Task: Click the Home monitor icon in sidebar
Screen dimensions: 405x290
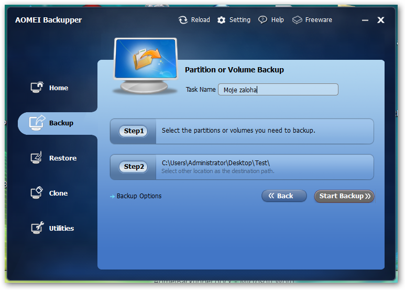Action: point(37,88)
